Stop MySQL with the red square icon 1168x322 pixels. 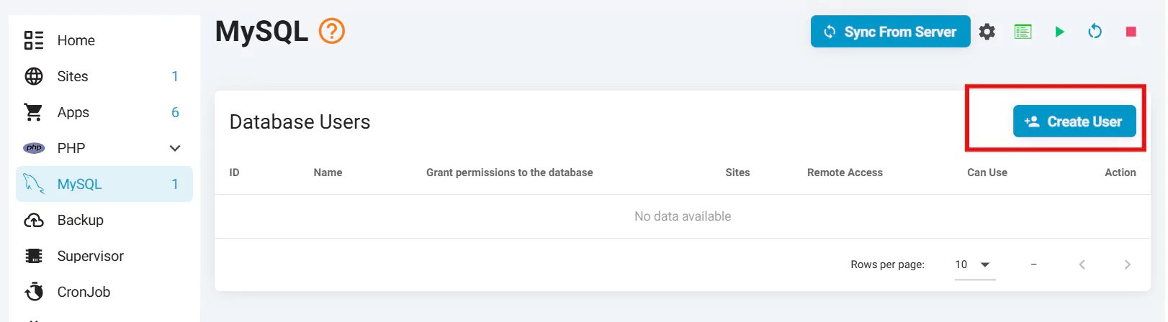[x=1131, y=32]
